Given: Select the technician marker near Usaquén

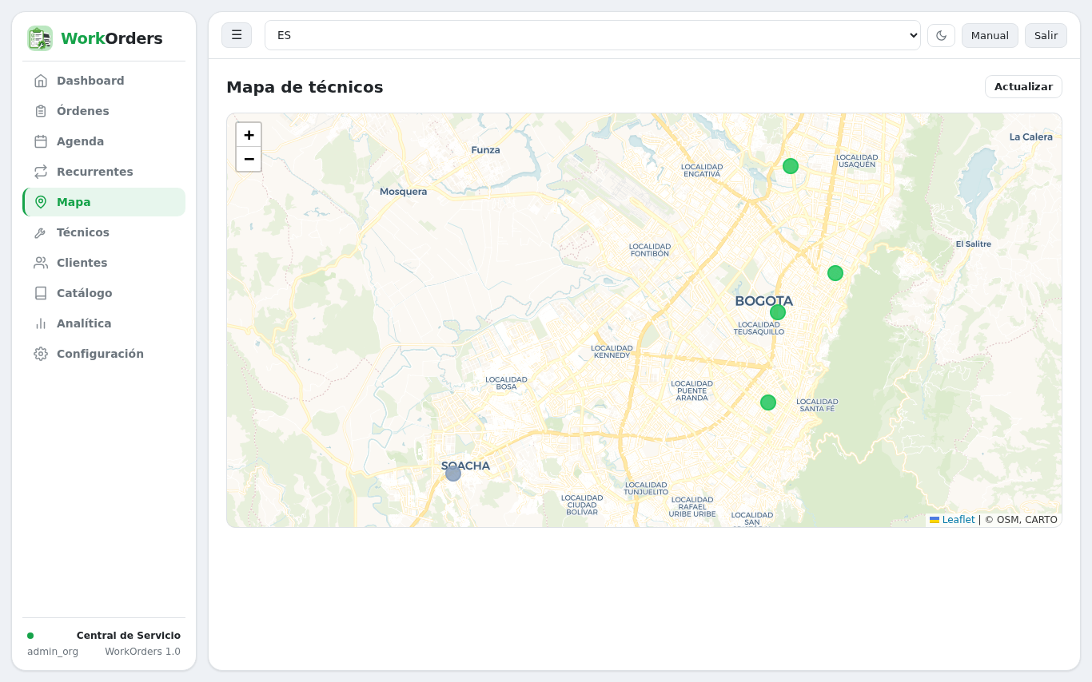Looking at the screenshot, I should (x=791, y=166).
